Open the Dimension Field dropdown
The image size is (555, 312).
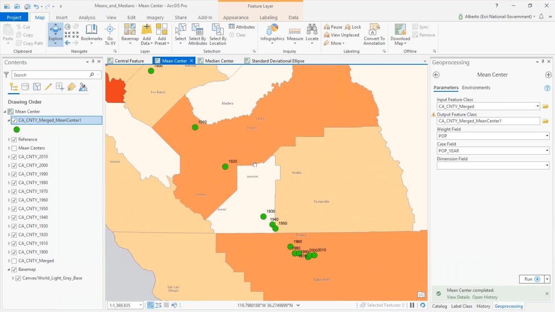click(x=547, y=166)
